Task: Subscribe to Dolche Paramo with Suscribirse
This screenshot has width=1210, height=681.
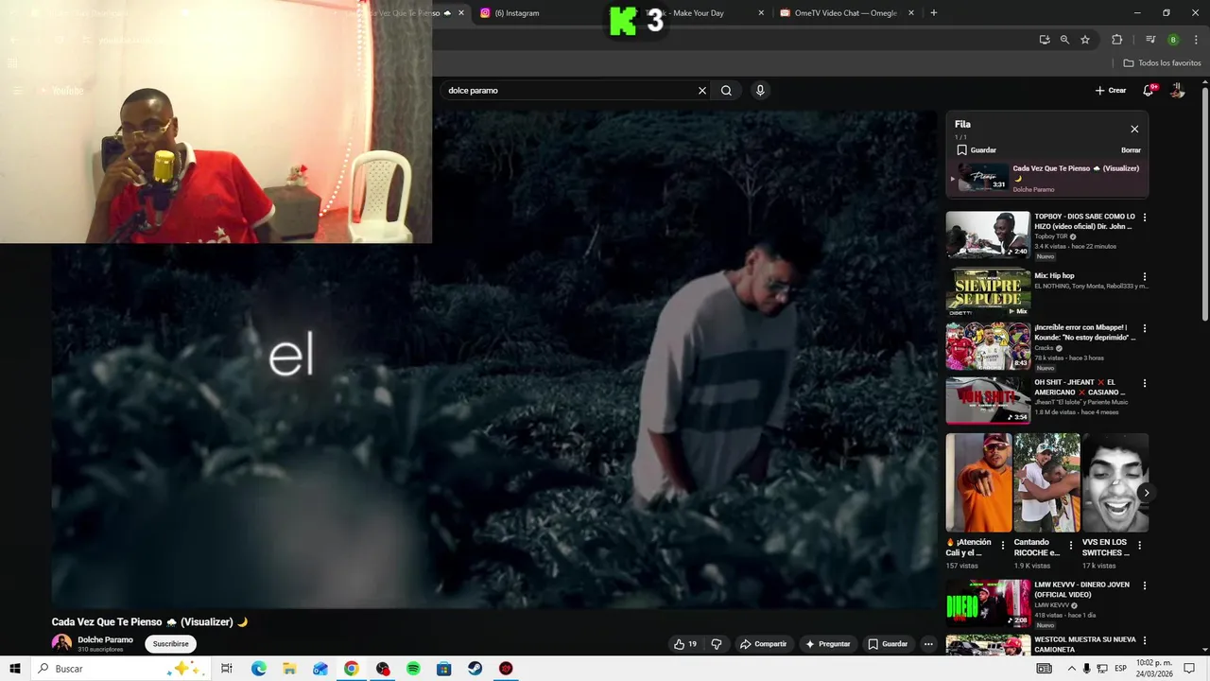Action: point(171,644)
